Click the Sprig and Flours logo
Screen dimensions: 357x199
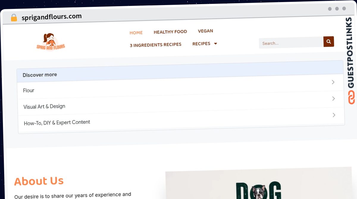pos(51,42)
